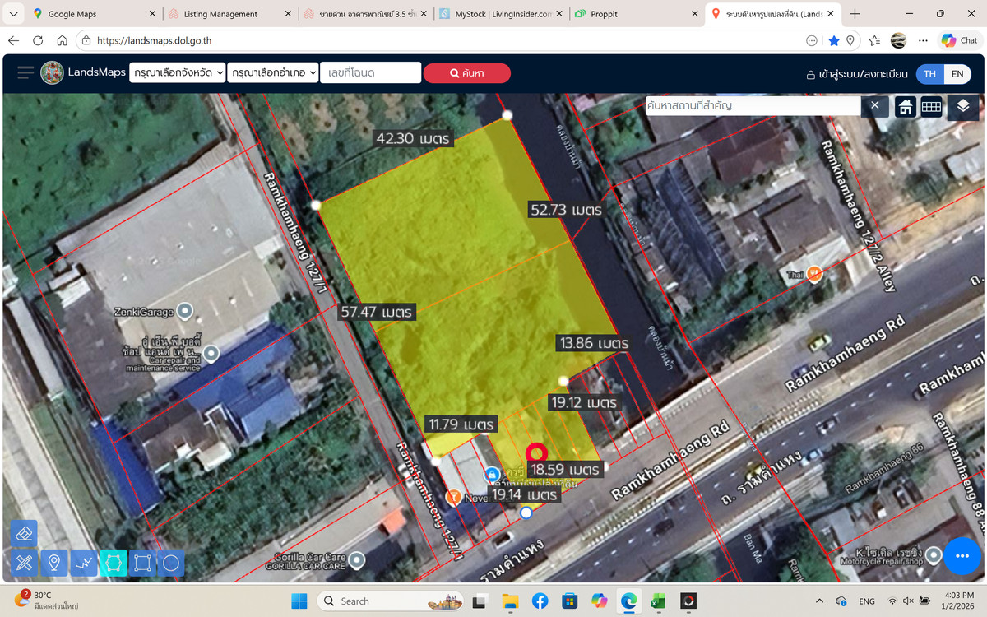
Task: Select the eraser tool to clear measurements
Action: pos(23,533)
